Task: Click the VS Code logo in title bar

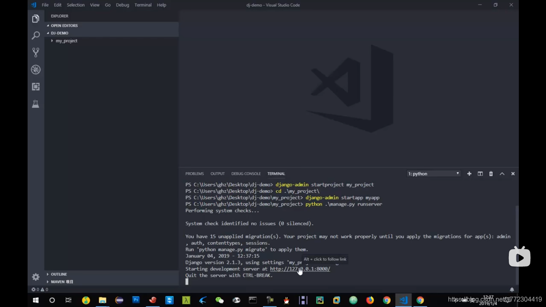Action: pyautogui.click(x=34, y=5)
